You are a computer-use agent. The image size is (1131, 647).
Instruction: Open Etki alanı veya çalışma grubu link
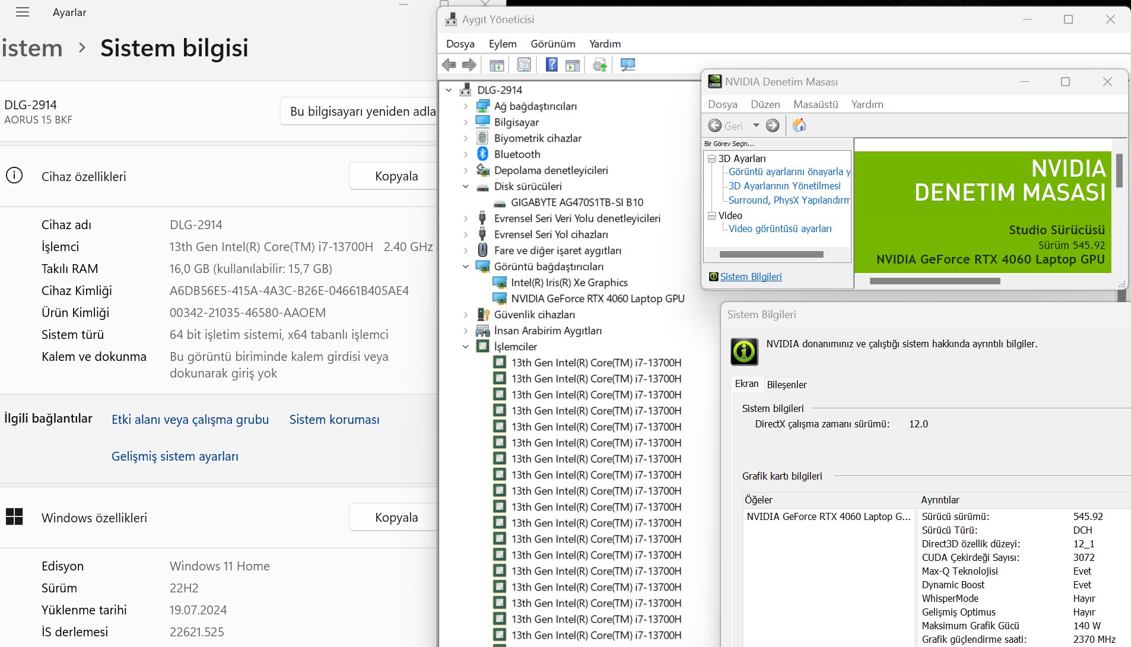click(x=190, y=419)
